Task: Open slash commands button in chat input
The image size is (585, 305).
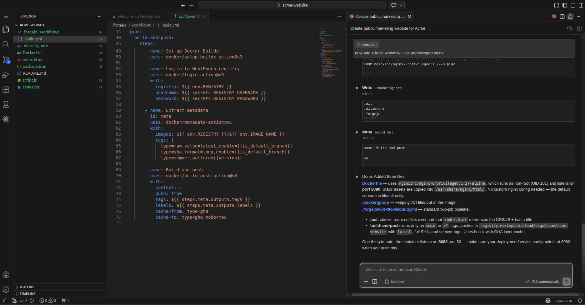Action: point(375,282)
